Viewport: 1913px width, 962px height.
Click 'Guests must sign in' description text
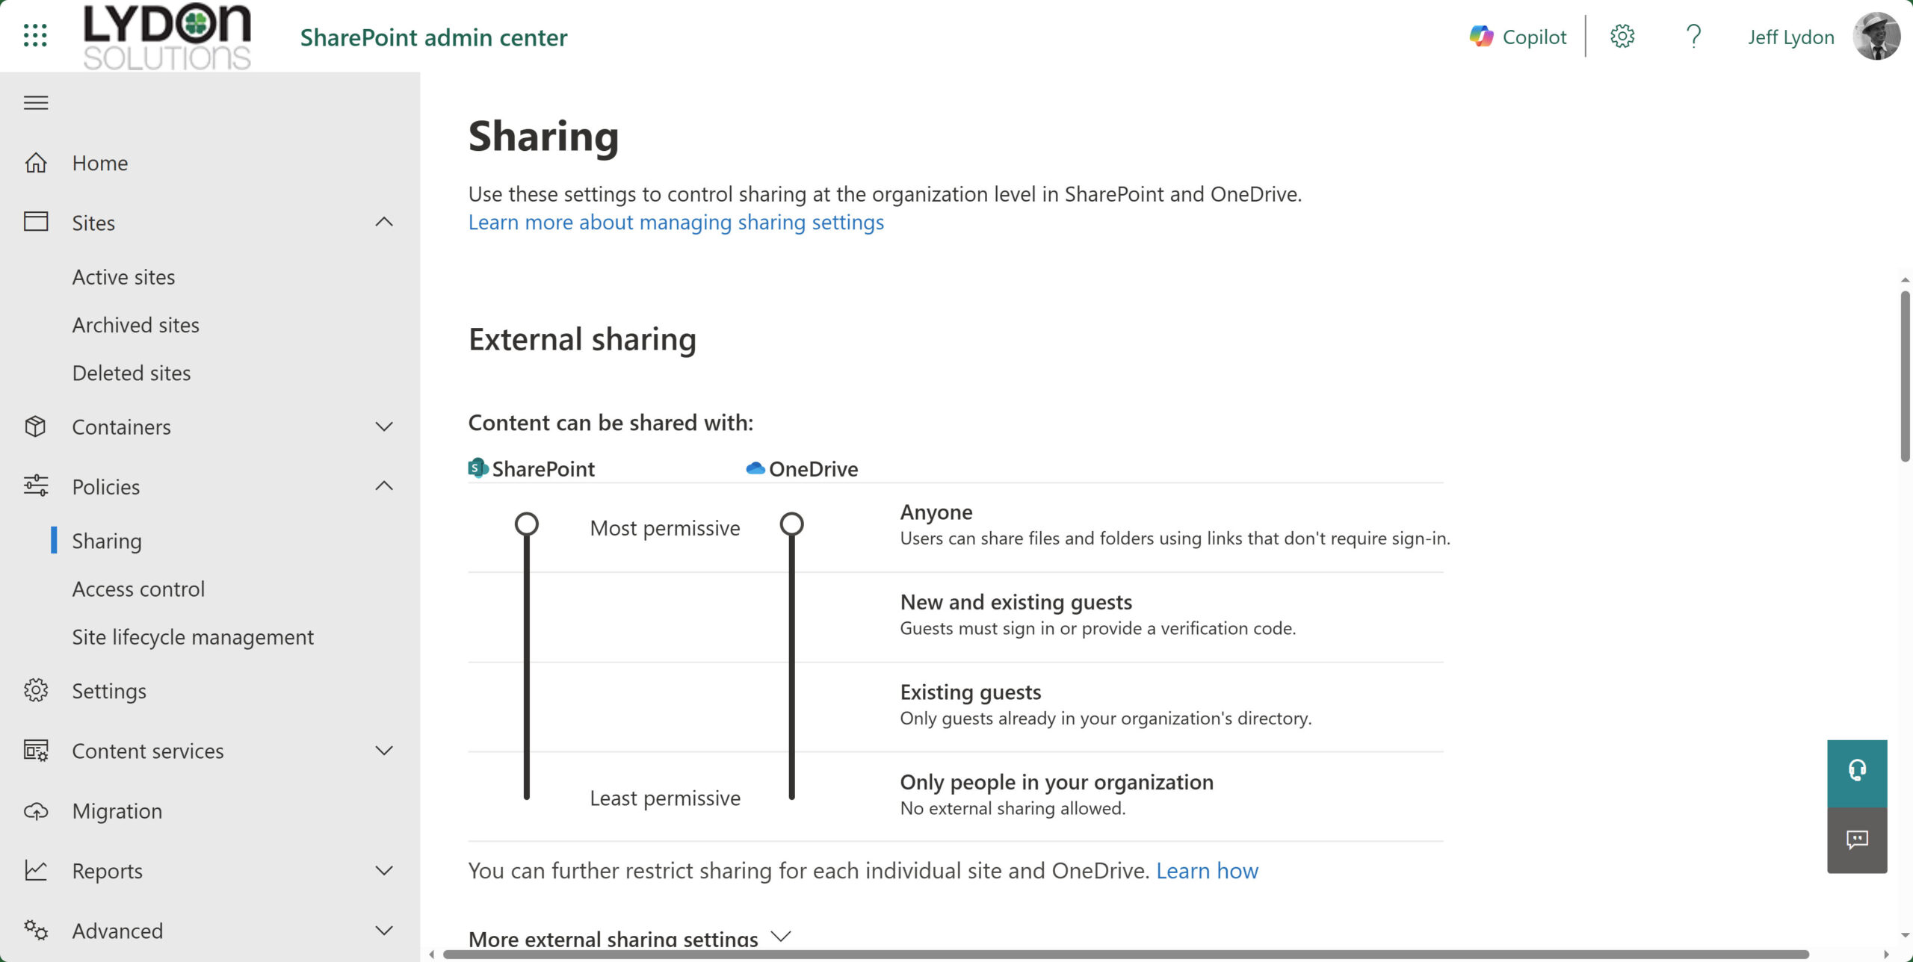(x=1098, y=628)
